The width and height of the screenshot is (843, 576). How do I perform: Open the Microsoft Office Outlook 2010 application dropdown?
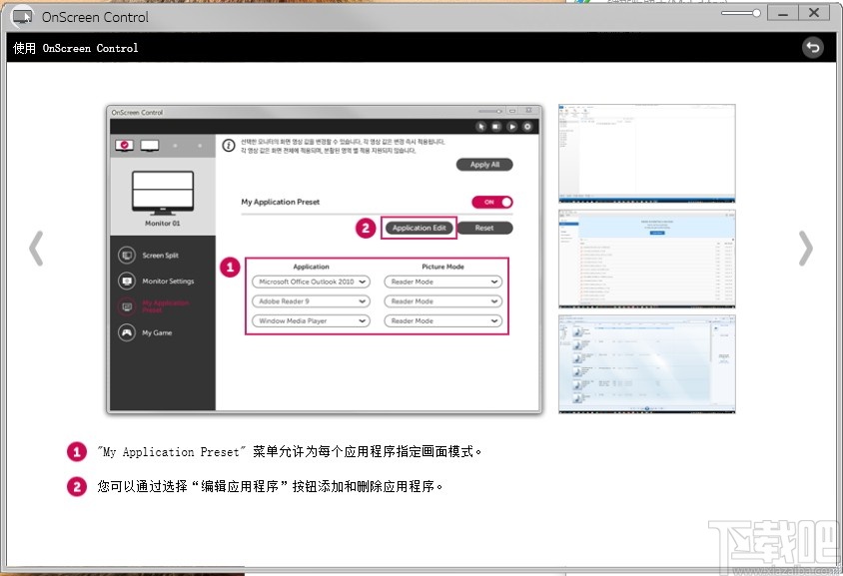[x=311, y=282]
